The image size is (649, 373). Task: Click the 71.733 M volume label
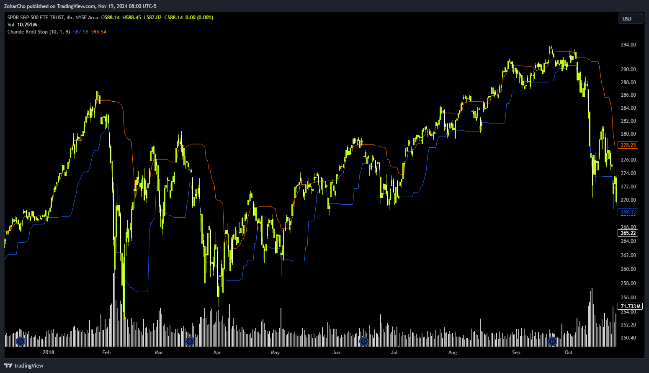(x=630, y=306)
